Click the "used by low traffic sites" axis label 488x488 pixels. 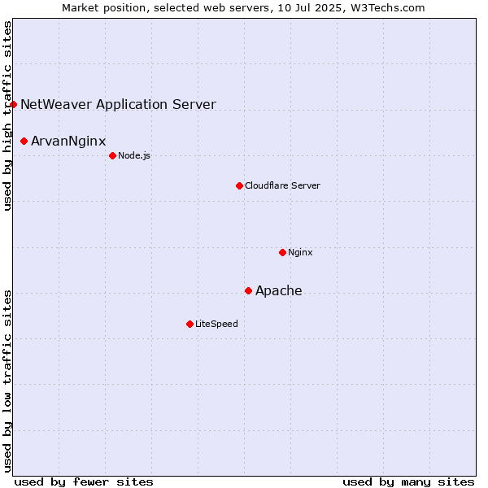[x=7, y=381]
